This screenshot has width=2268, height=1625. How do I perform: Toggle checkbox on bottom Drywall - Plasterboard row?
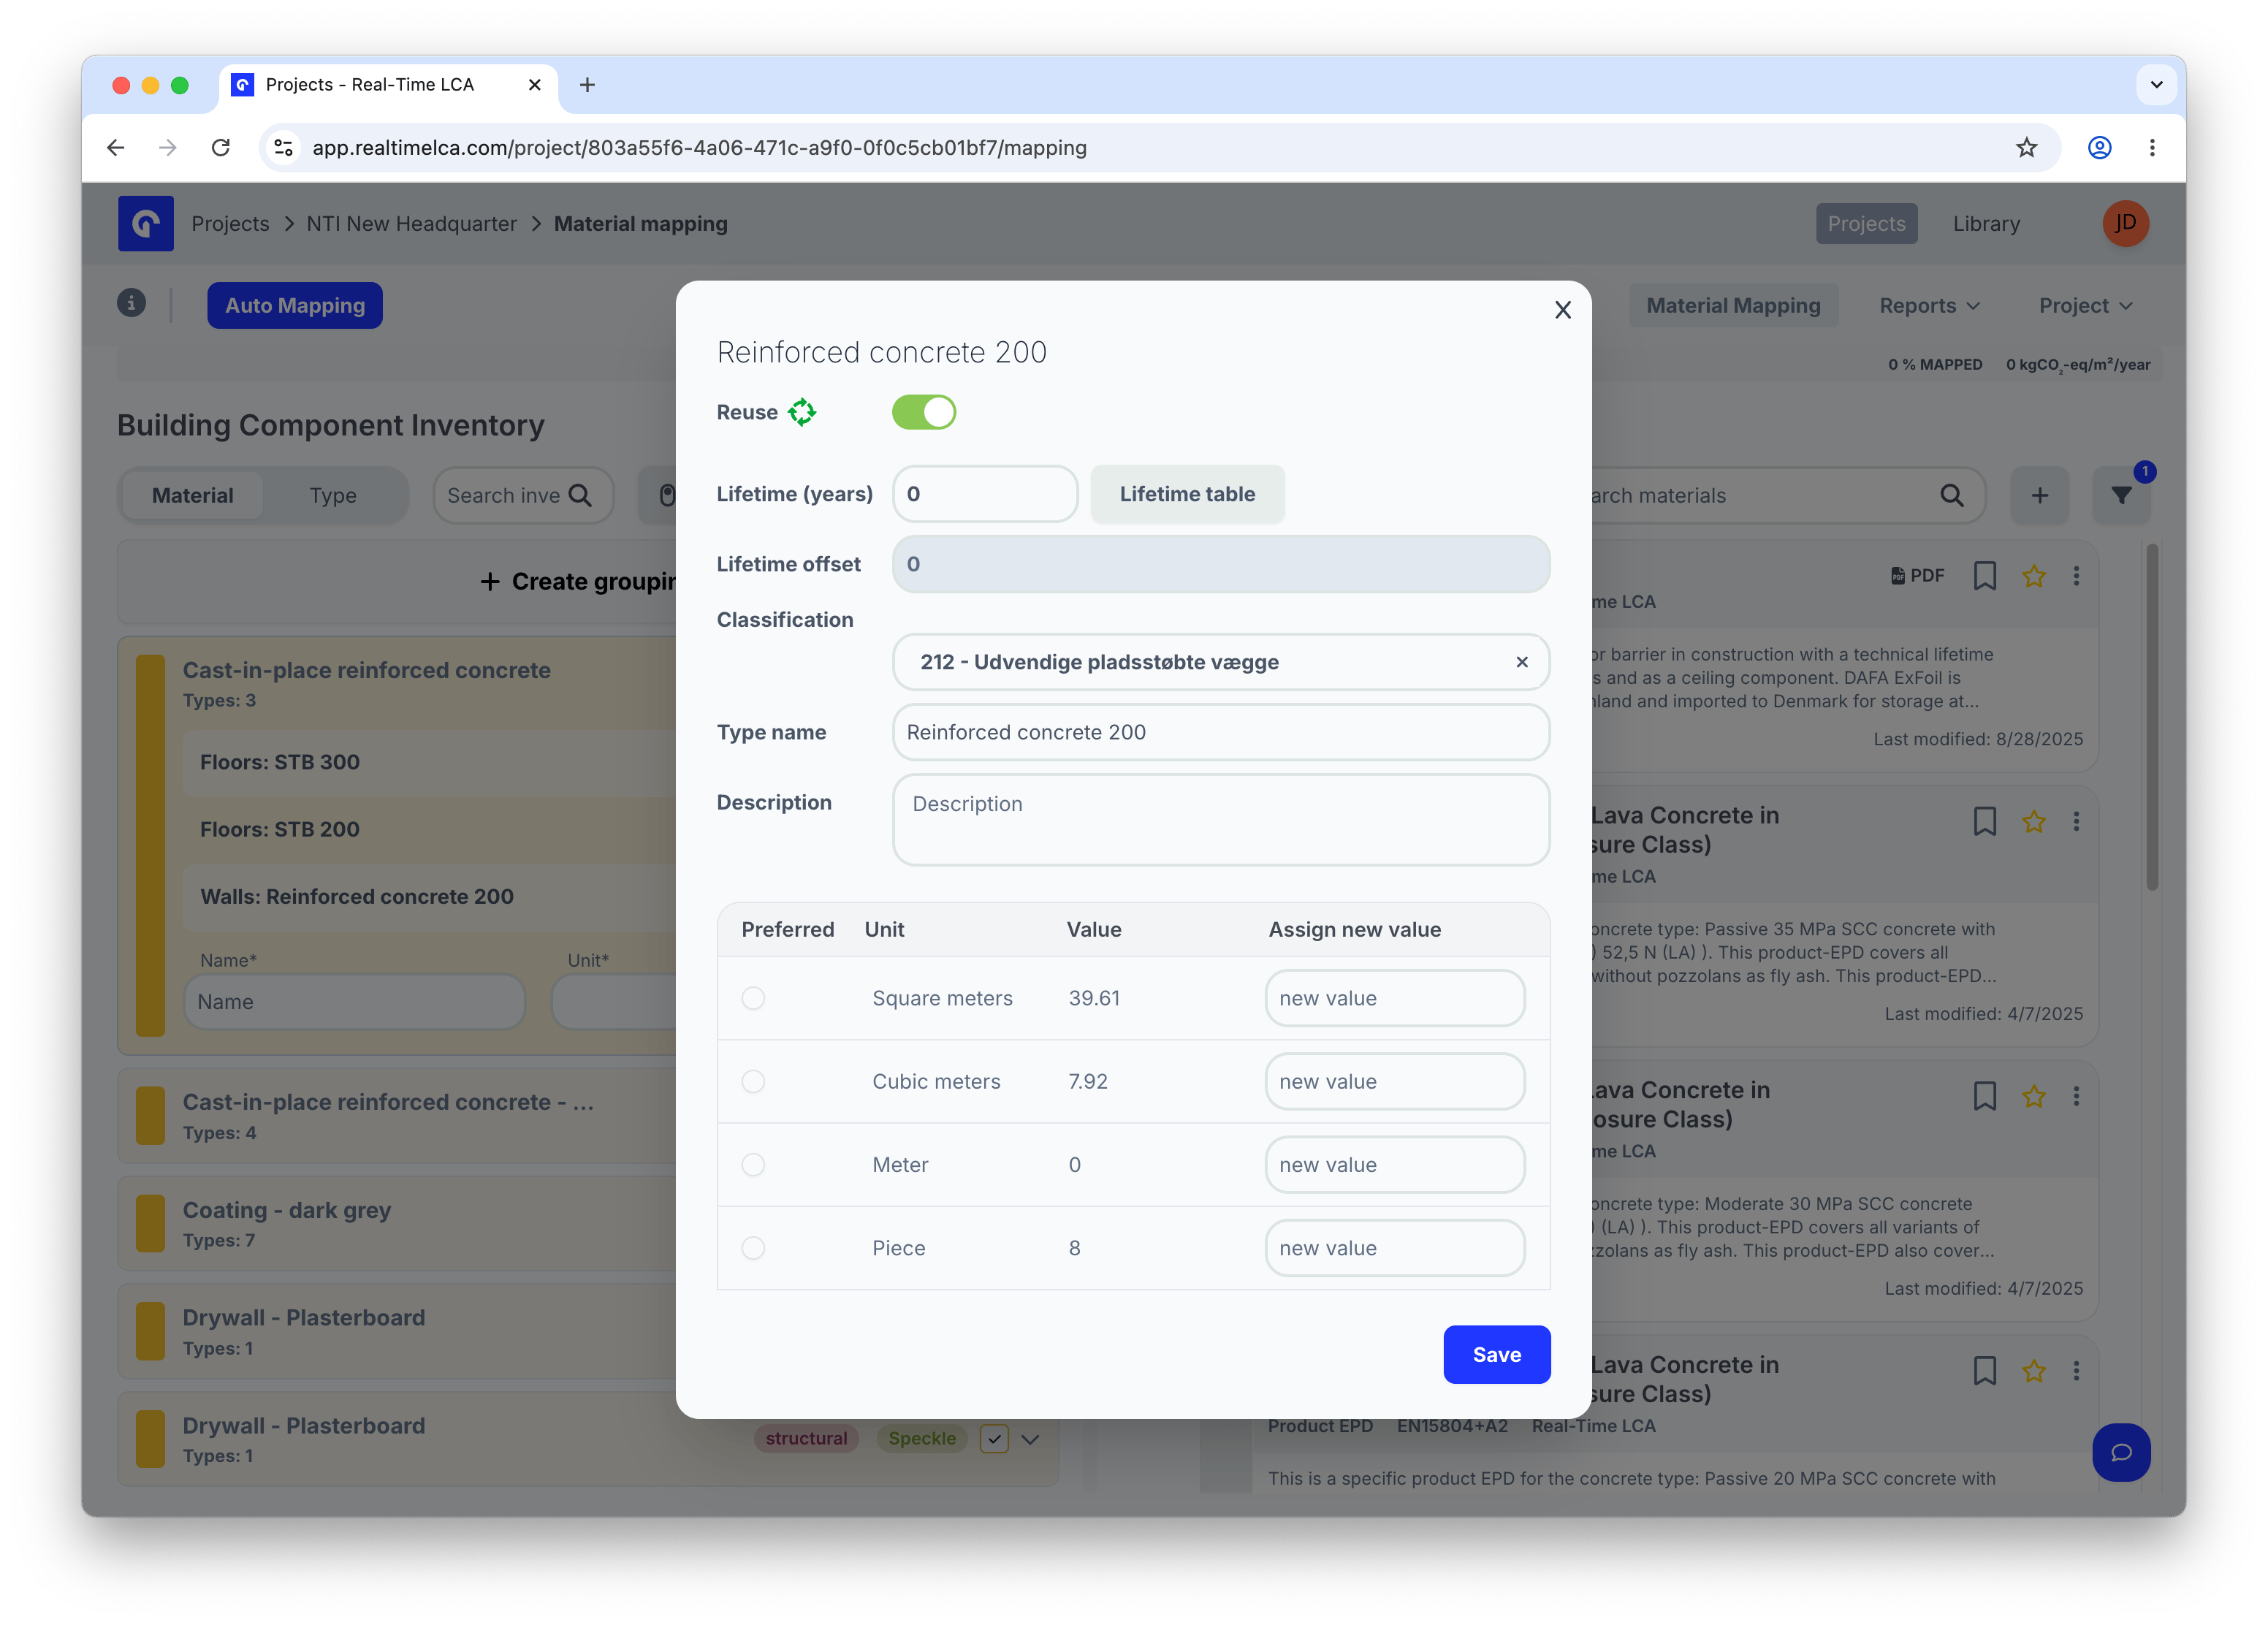click(x=993, y=1438)
